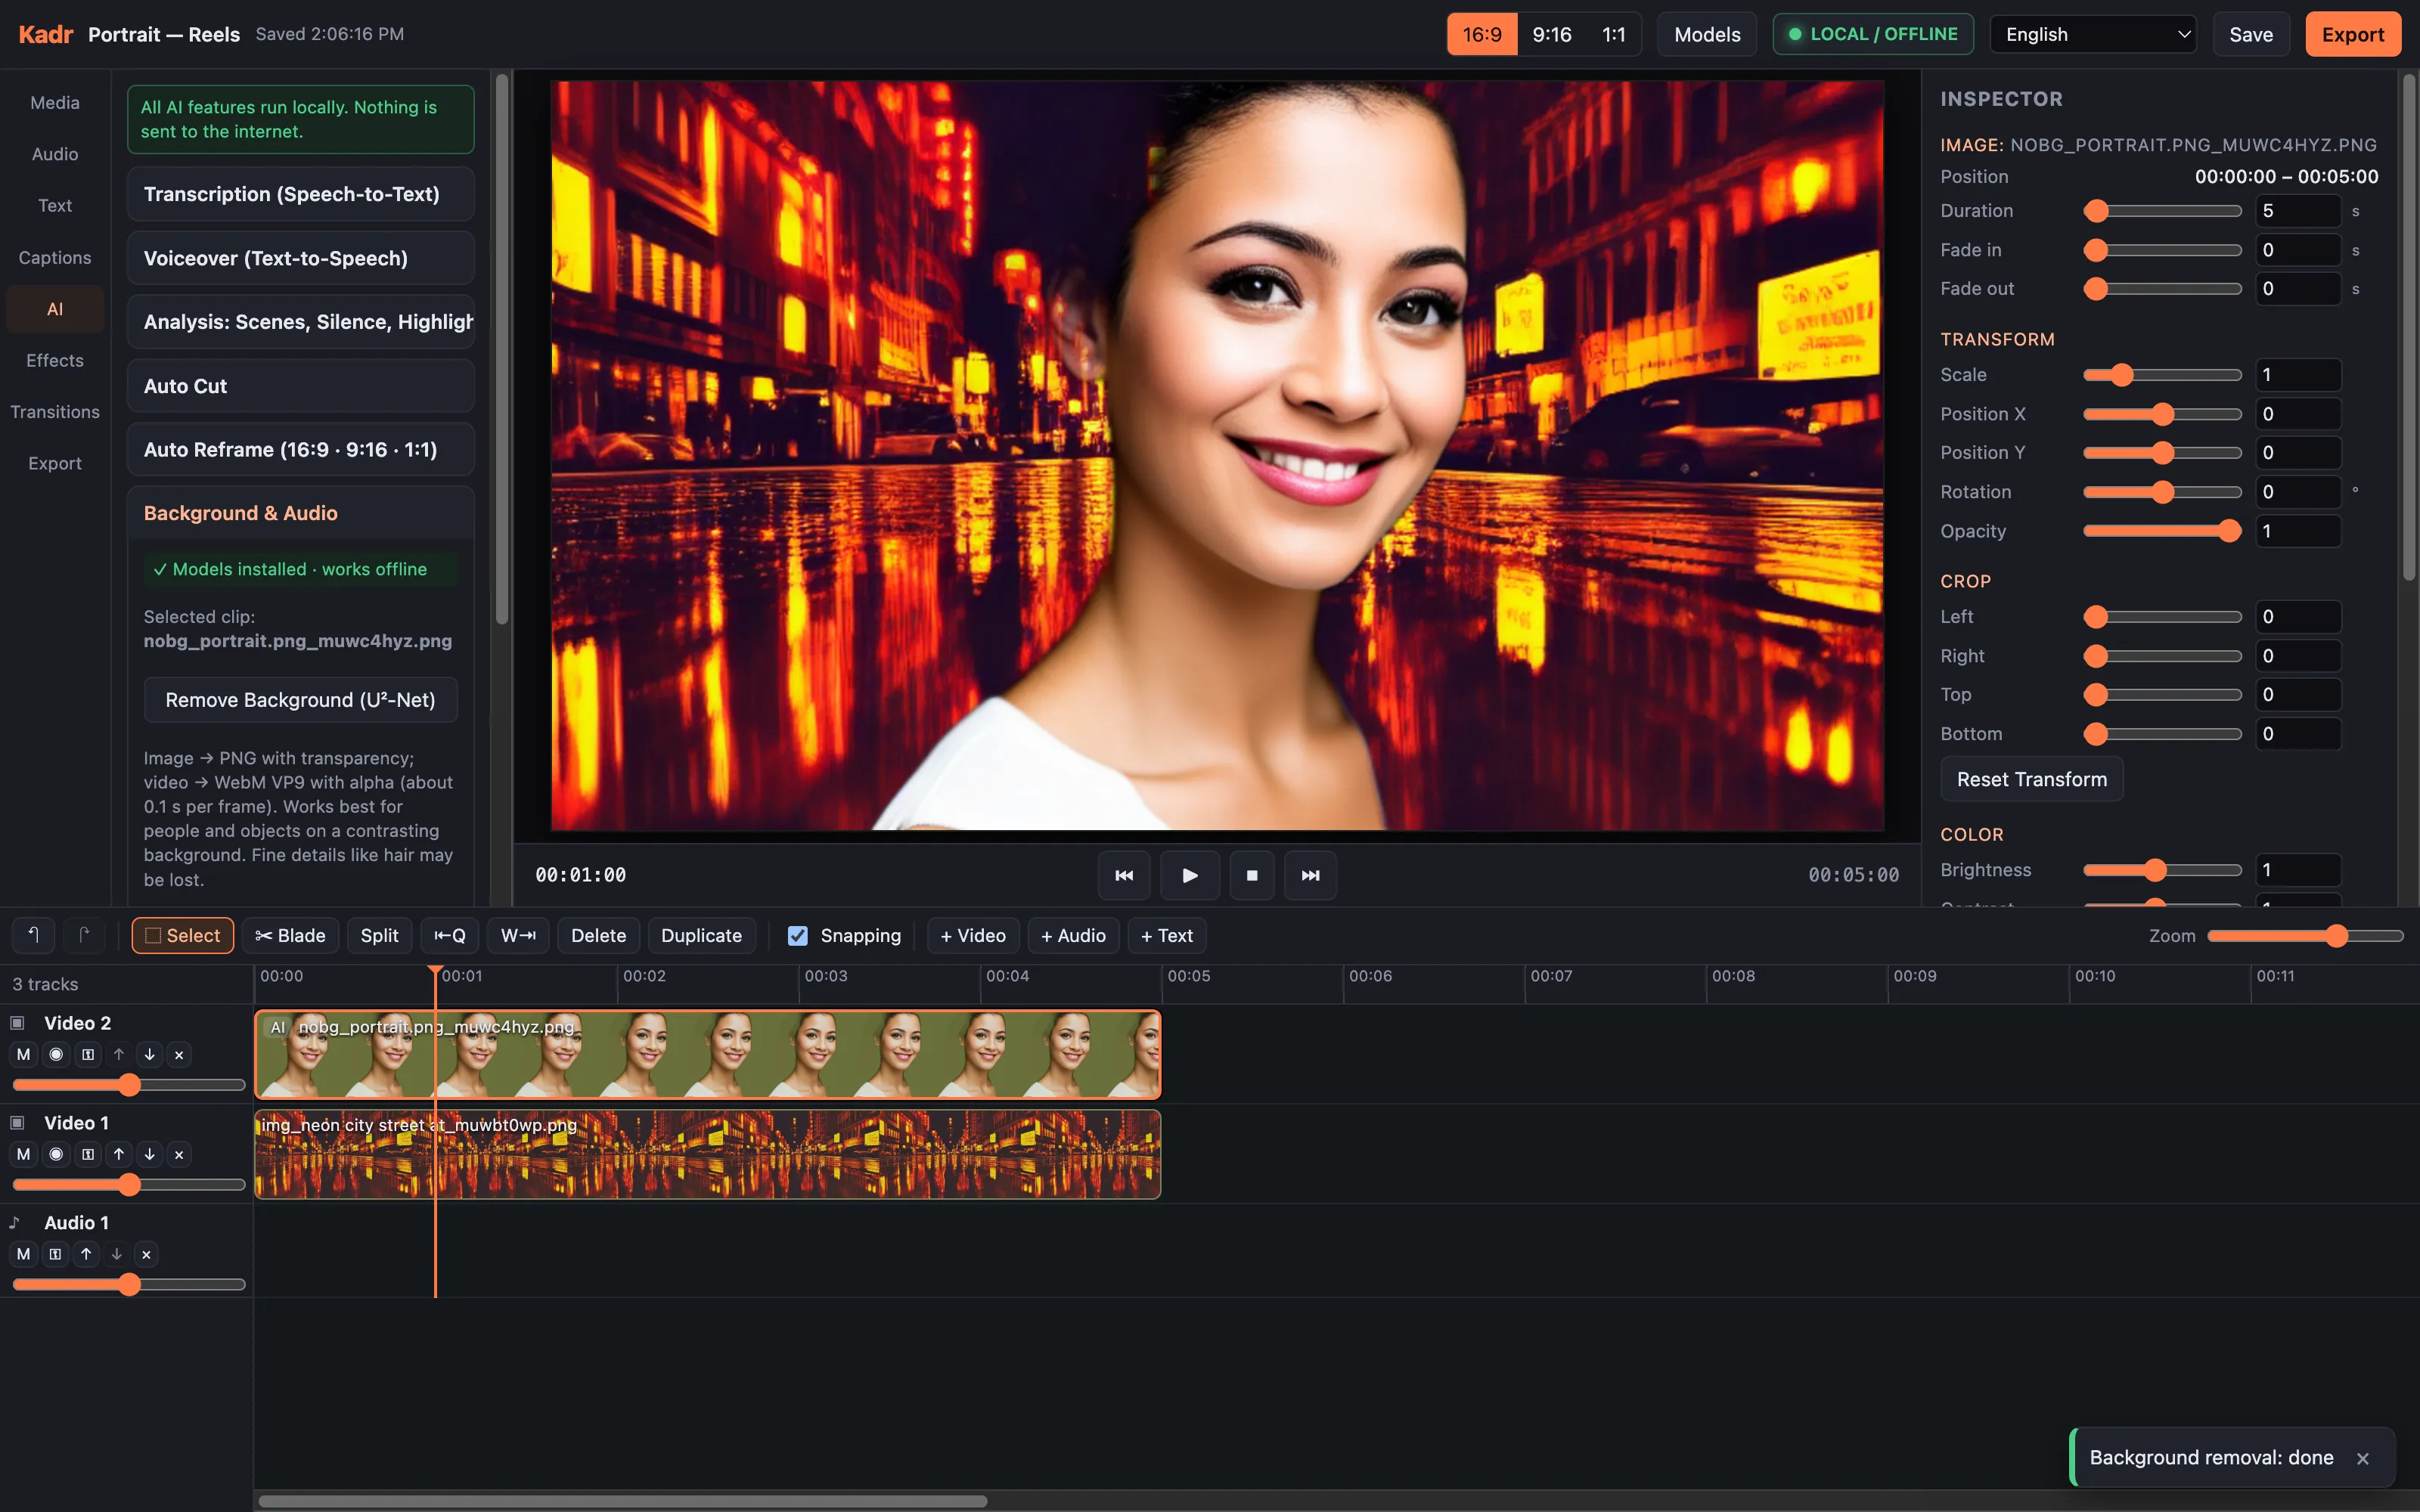Select the neon city street clip
The width and height of the screenshot is (2420, 1512).
[707, 1154]
